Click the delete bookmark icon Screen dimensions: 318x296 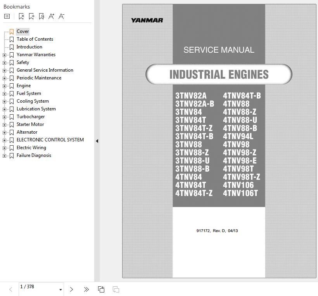tap(21, 16)
